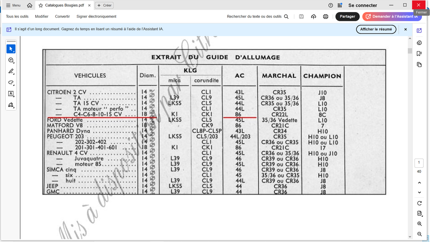Click Rechercher du texte ou des outils

(258, 16)
